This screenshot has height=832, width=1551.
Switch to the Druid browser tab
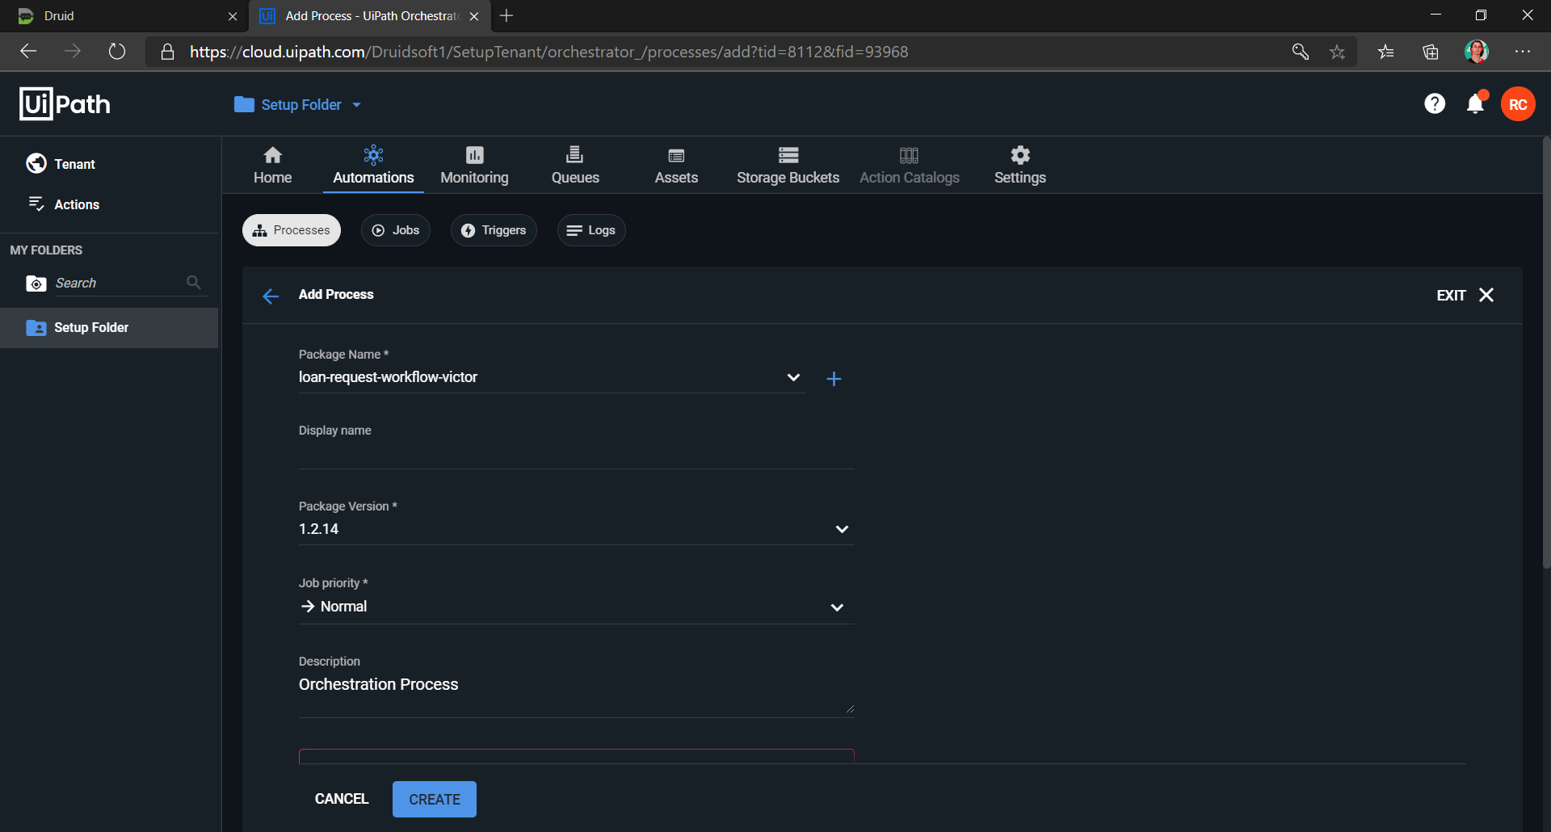point(125,16)
